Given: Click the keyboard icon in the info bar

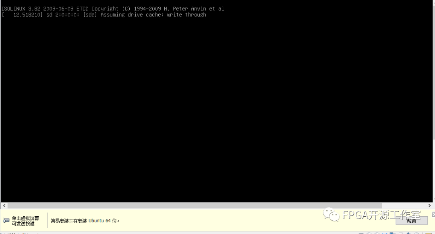Looking at the screenshot, I should [6, 220].
